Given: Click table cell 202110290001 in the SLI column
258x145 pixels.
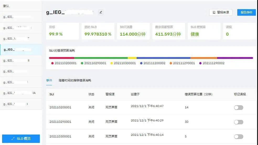Looking at the screenshot, I should click(x=60, y=122).
